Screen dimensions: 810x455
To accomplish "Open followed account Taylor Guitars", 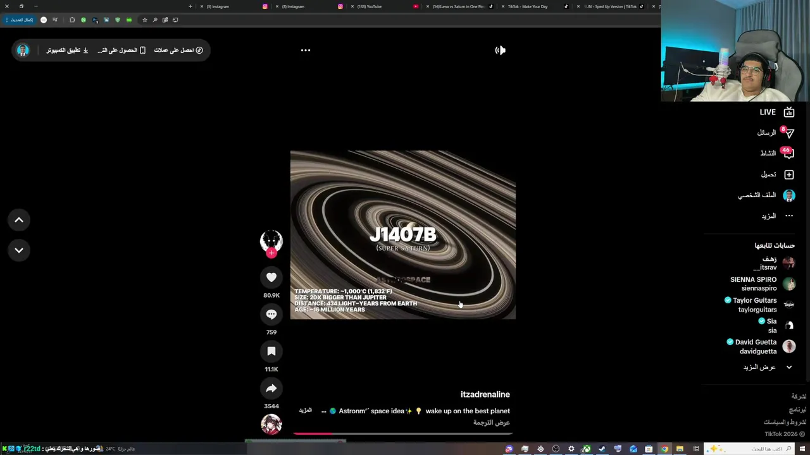I will tap(759, 305).
